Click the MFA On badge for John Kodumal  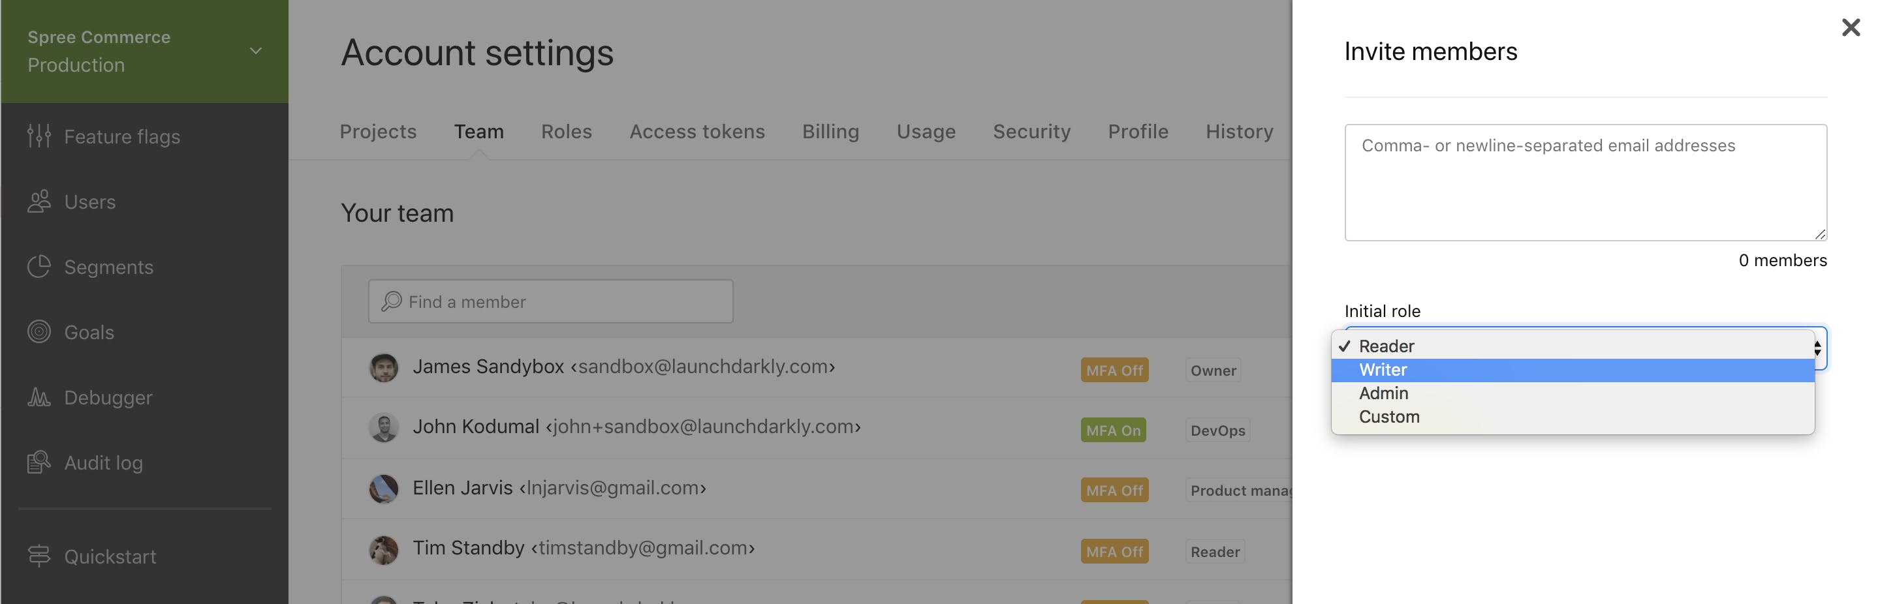[1112, 430]
